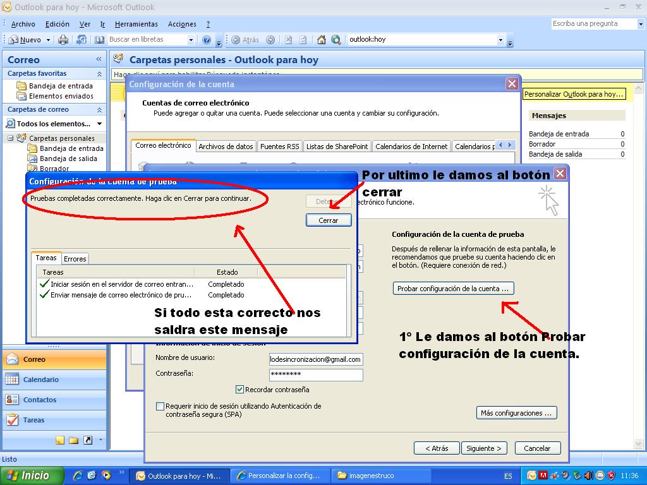The width and height of the screenshot is (647, 485).
Task: Open Todos los elementos dropdown
Action: click(99, 124)
